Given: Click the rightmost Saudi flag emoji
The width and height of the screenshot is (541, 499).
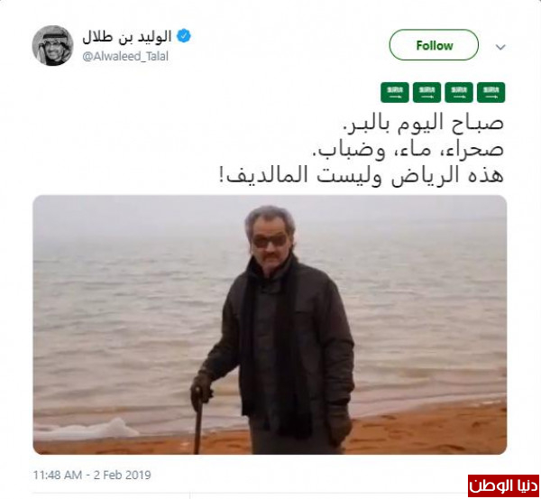Looking at the screenshot, I should pyautogui.click(x=491, y=93).
